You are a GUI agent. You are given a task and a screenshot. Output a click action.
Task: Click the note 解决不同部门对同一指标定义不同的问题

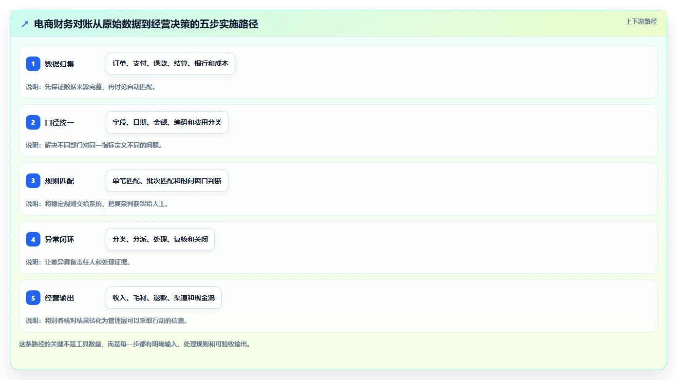click(103, 145)
